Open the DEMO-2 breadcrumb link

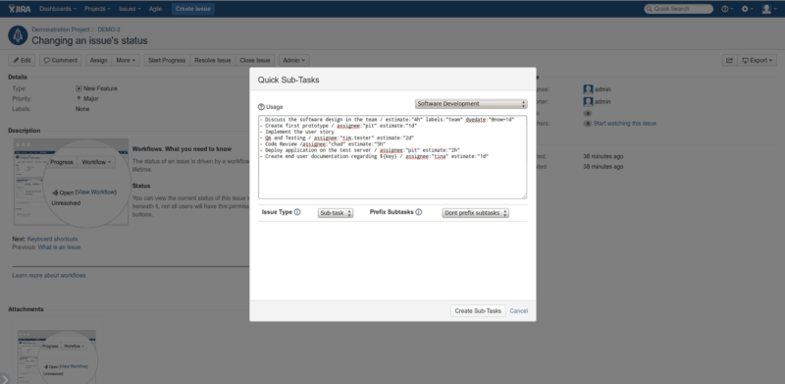pyautogui.click(x=109, y=29)
